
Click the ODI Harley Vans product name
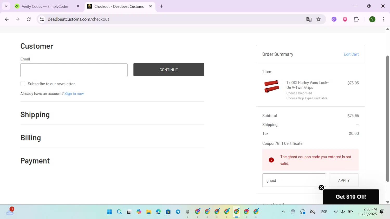308,85
